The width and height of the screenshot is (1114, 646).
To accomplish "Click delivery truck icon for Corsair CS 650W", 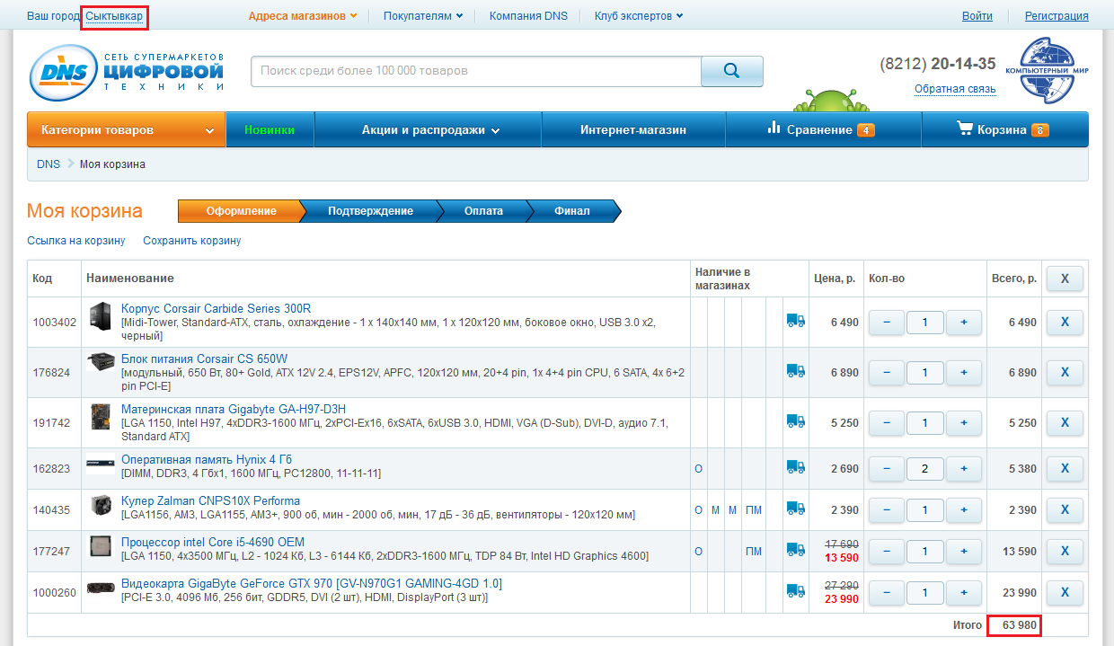I will 795,371.
